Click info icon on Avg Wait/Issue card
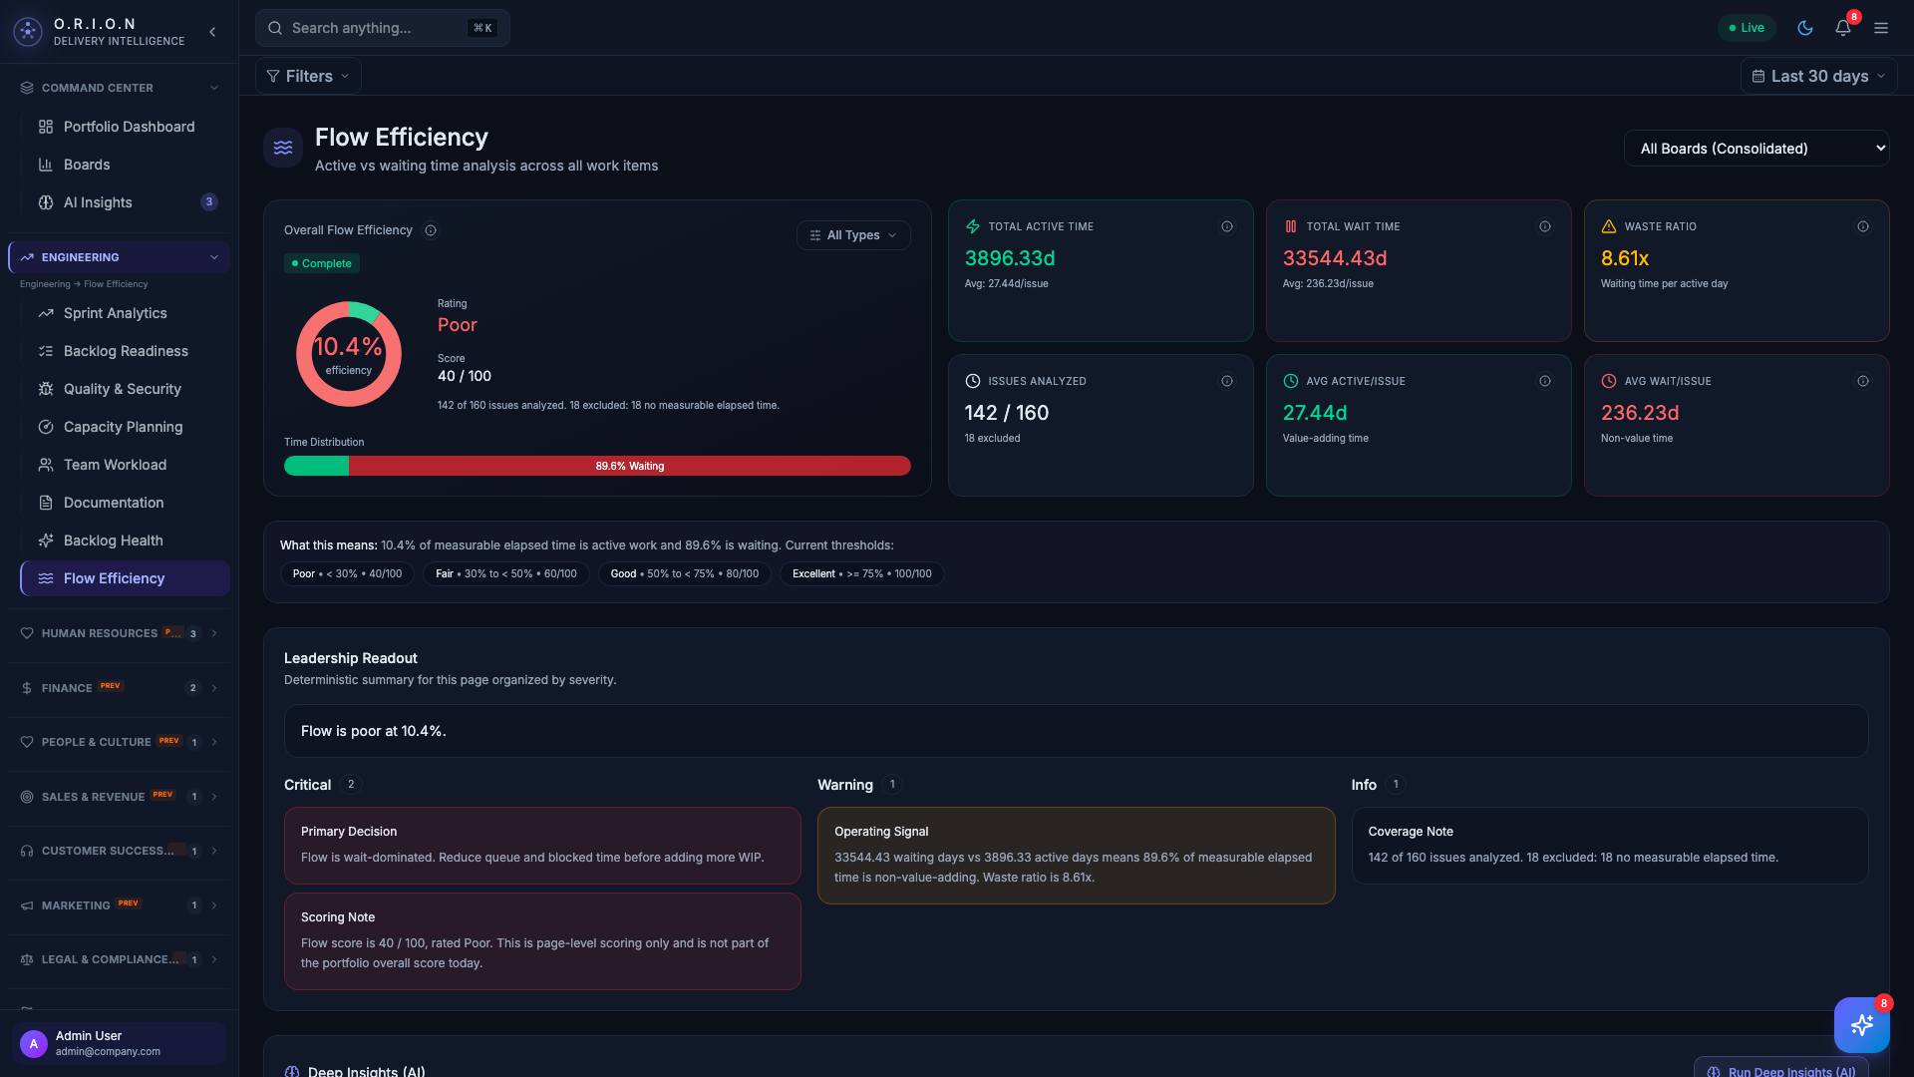This screenshot has width=1914, height=1077. (x=1862, y=381)
